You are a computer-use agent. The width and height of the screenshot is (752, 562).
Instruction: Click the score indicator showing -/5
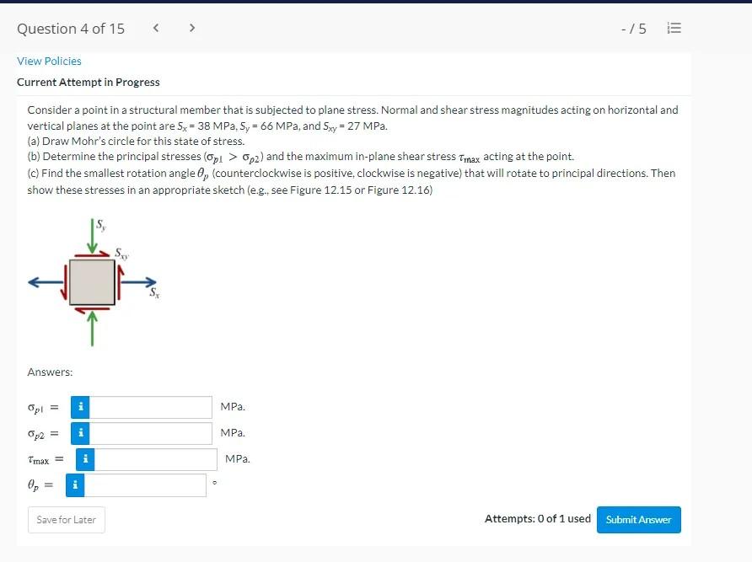[x=635, y=28]
